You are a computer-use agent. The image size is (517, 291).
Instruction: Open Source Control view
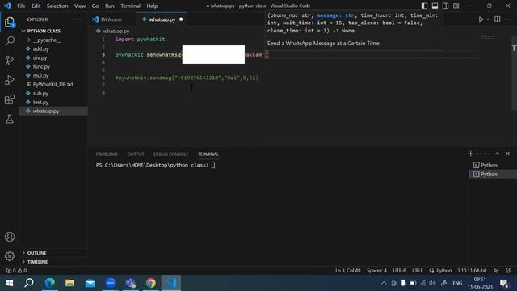point(10,61)
